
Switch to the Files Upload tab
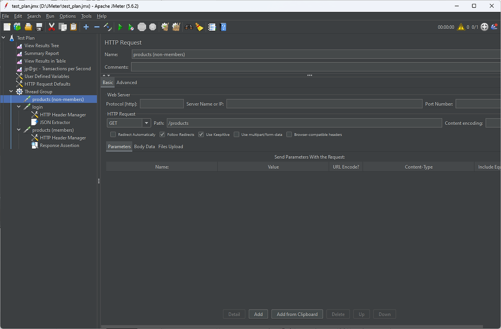pyautogui.click(x=171, y=147)
